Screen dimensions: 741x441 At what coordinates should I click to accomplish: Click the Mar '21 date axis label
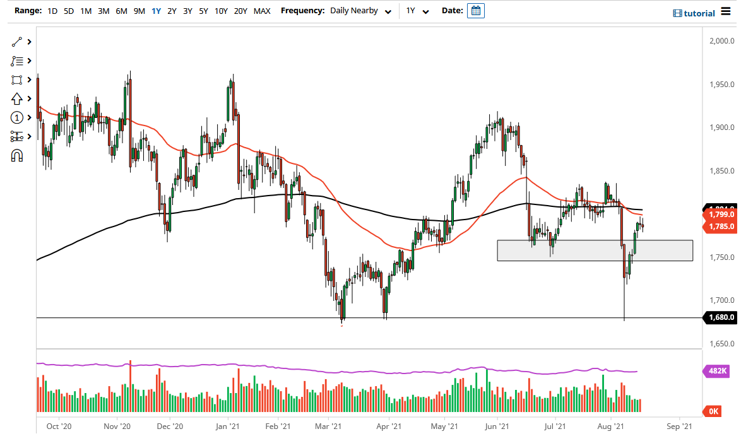point(328,426)
